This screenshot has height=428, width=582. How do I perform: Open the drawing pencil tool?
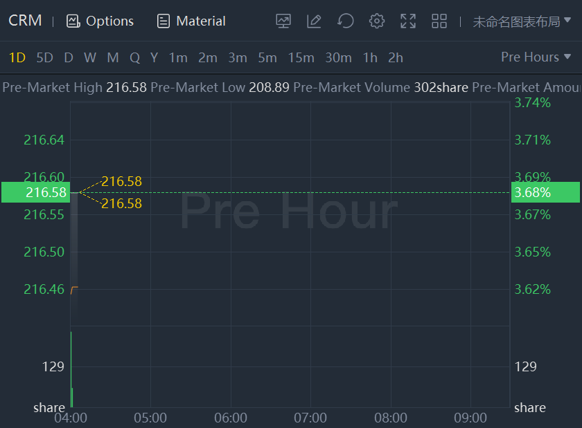point(314,21)
